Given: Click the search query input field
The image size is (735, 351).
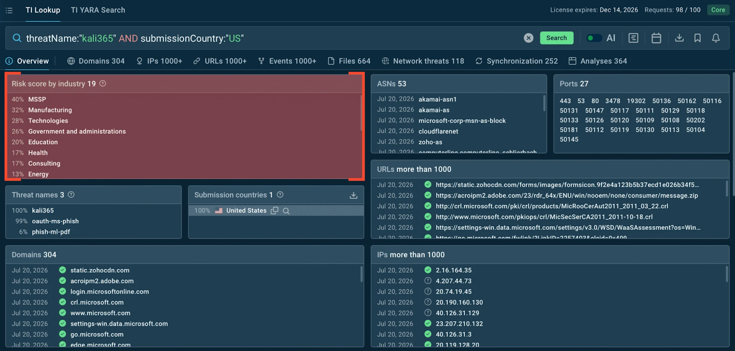Looking at the screenshot, I should pyautogui.click(x=271, y=38).
